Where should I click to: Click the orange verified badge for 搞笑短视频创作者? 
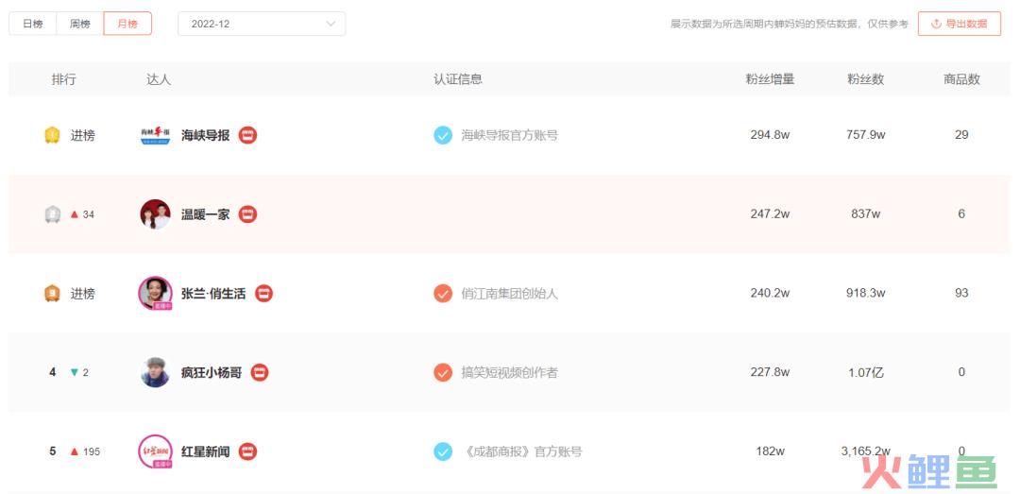[443, 372]
